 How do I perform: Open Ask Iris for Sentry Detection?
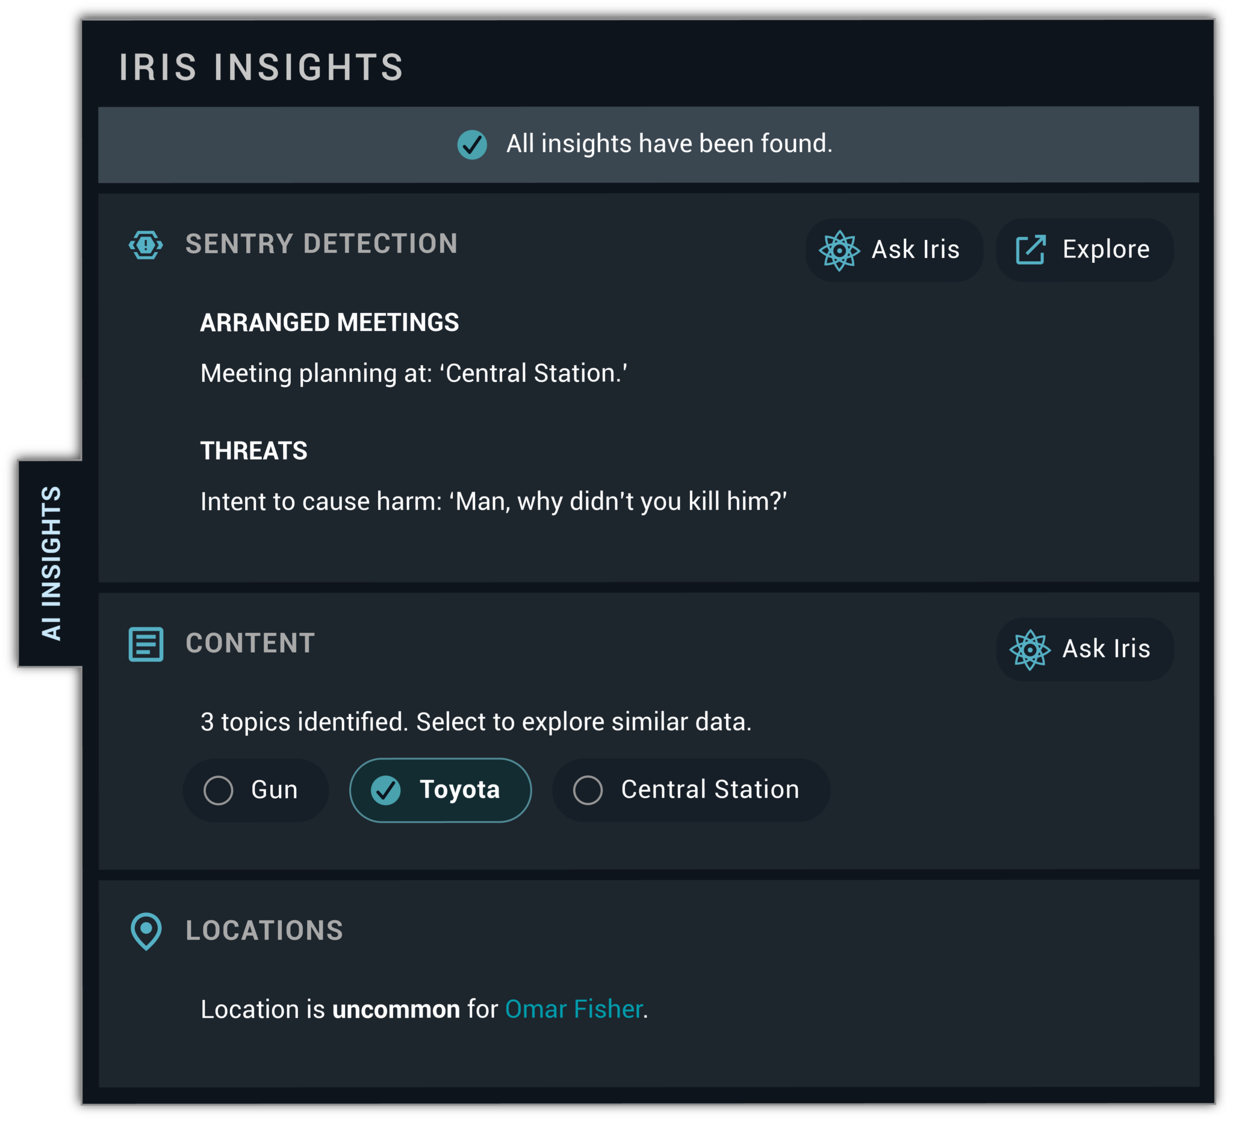[x=894, y=250]
